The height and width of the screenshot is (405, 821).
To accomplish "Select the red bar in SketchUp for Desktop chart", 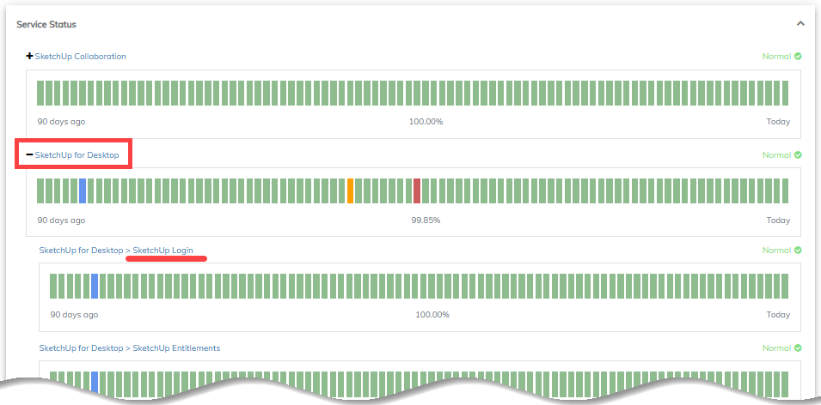I will point(417,190).
